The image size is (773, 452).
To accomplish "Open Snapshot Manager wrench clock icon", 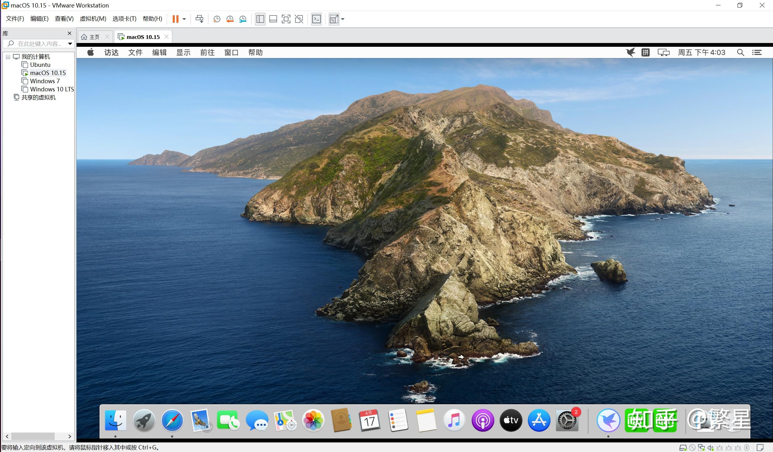I will pyautogui.click(x=243, y=19).
